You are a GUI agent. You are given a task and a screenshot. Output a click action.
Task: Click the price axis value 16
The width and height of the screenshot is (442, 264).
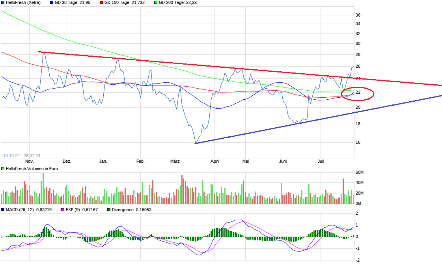(358, 142)
